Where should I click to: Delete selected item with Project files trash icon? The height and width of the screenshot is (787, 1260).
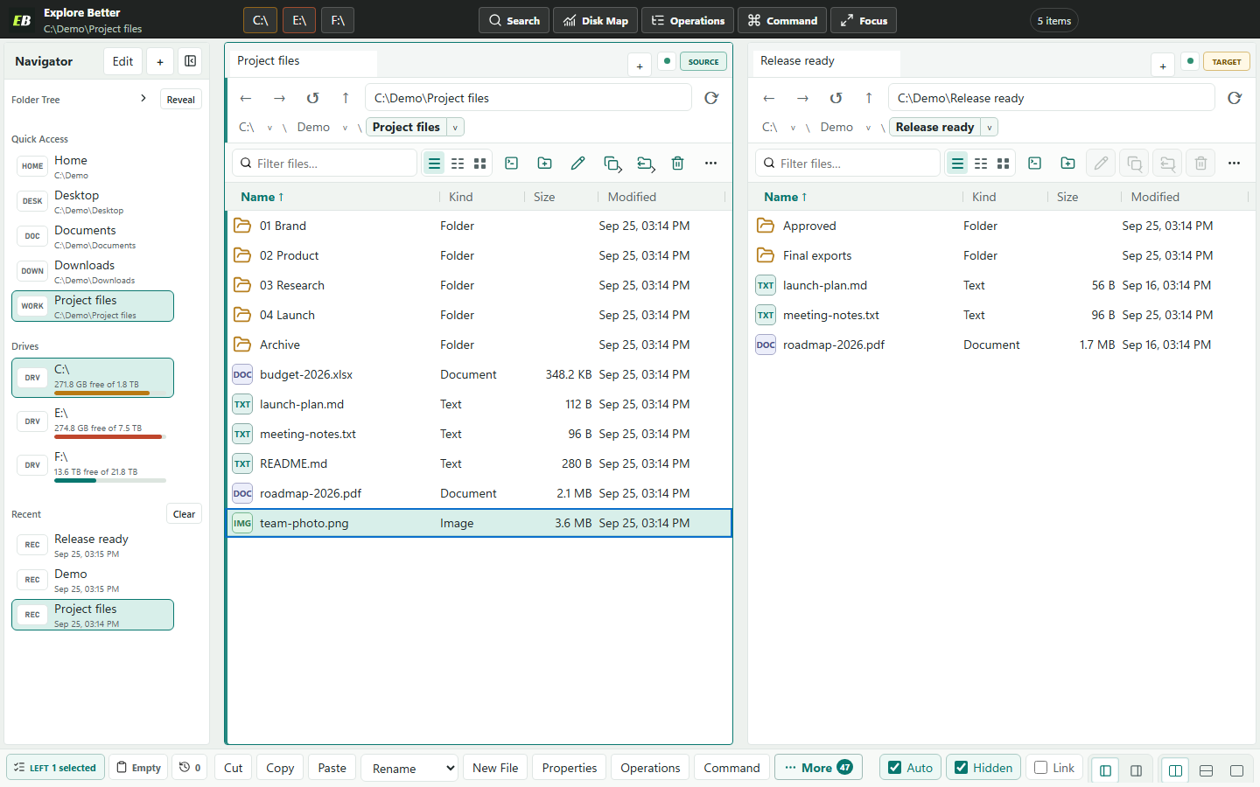click(677, 164)
